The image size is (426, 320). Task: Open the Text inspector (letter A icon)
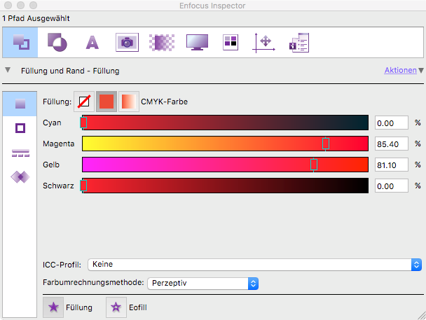[92, 42]
